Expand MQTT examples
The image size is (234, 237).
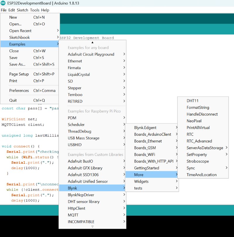(x=92, y=215)
